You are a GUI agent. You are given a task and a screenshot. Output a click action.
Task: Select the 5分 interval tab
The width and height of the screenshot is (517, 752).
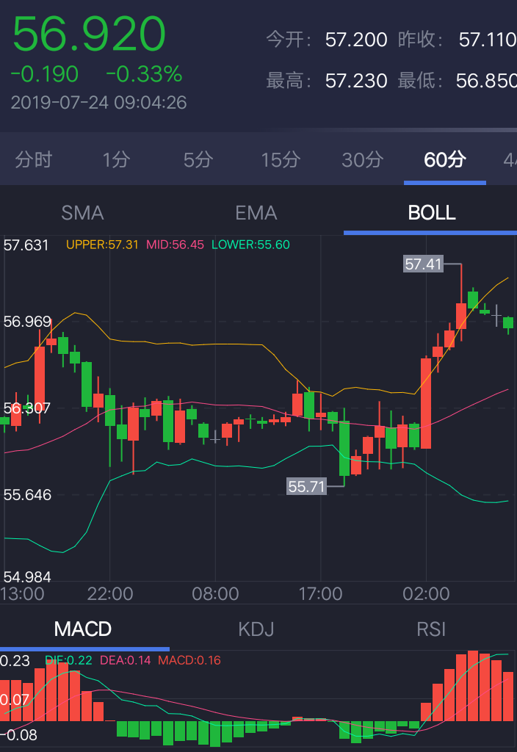(198, 159)
